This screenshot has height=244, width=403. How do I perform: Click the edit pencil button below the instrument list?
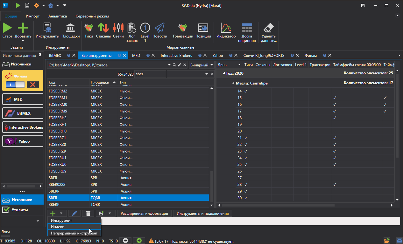[x=74, y=213]
